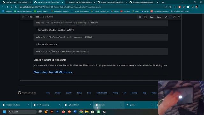Open footer Blog link
The image size is (204, 115).
point(144,93)
